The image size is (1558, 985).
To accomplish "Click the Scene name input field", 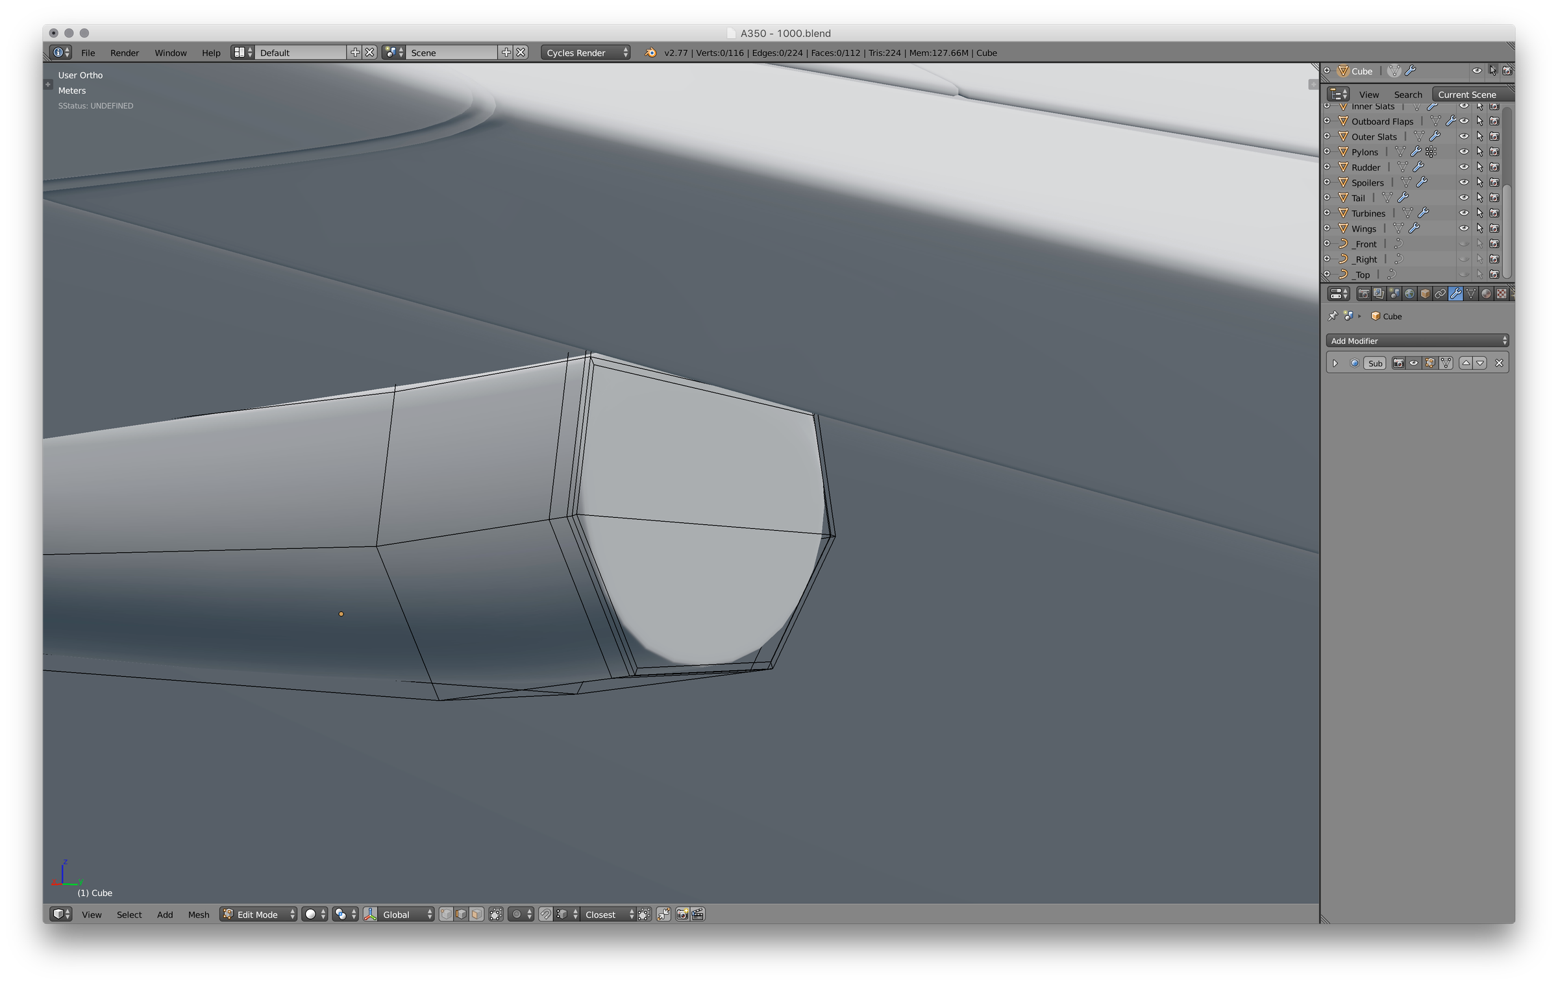I will click(x=452, y=53).
